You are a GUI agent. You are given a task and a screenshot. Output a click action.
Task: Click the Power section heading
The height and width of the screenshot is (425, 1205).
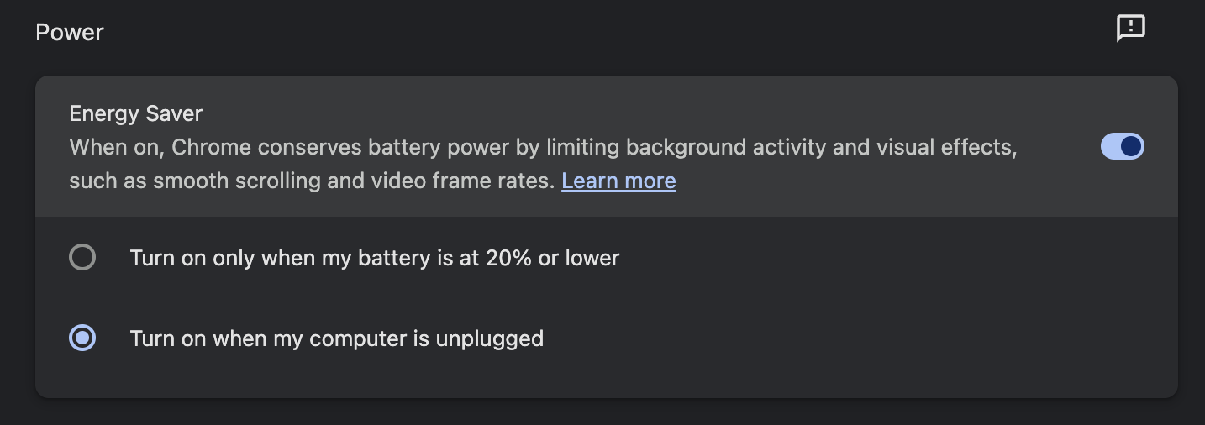(x=70, y=33)
